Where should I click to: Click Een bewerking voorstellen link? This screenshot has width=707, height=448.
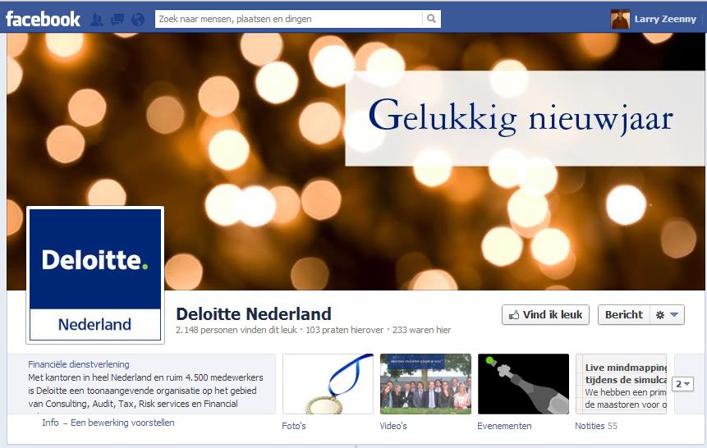point(122,423)
